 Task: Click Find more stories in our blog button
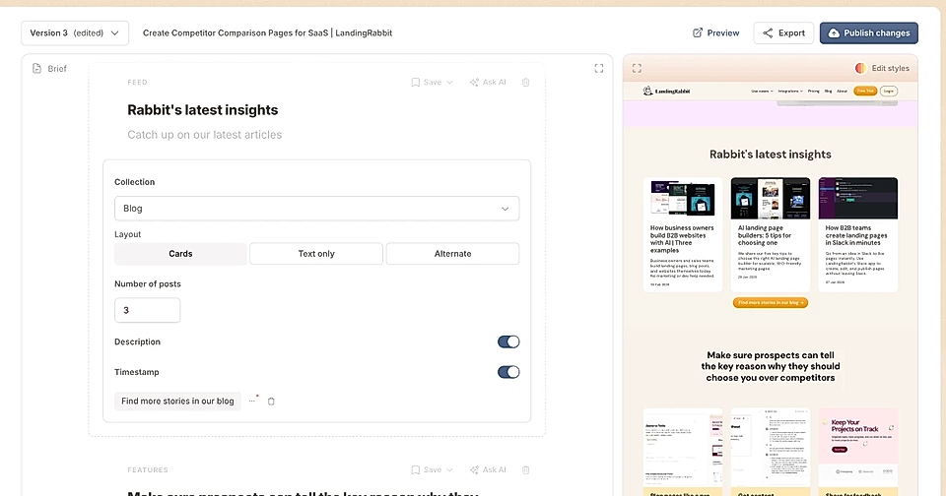click(177, 402)
